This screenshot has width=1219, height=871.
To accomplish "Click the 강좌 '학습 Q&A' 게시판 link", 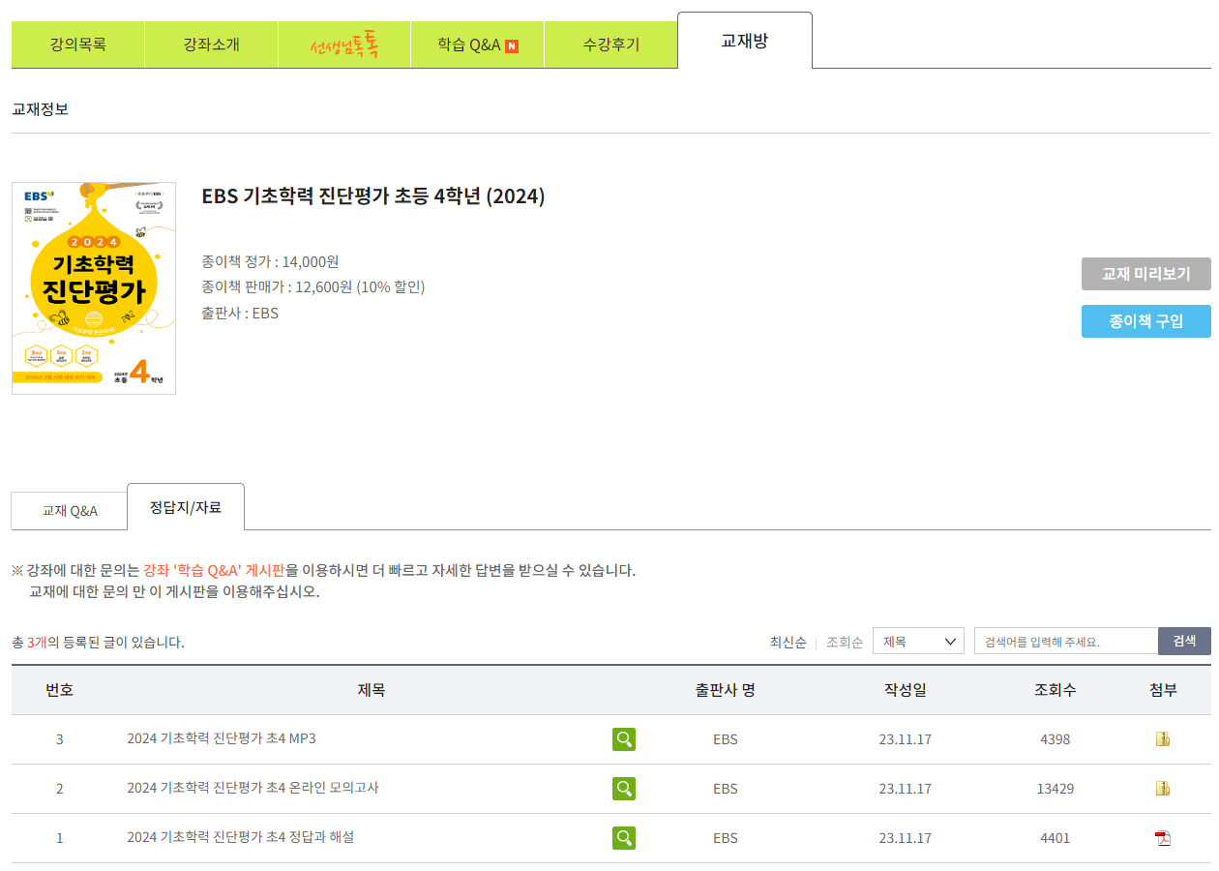I will point(214,570).
